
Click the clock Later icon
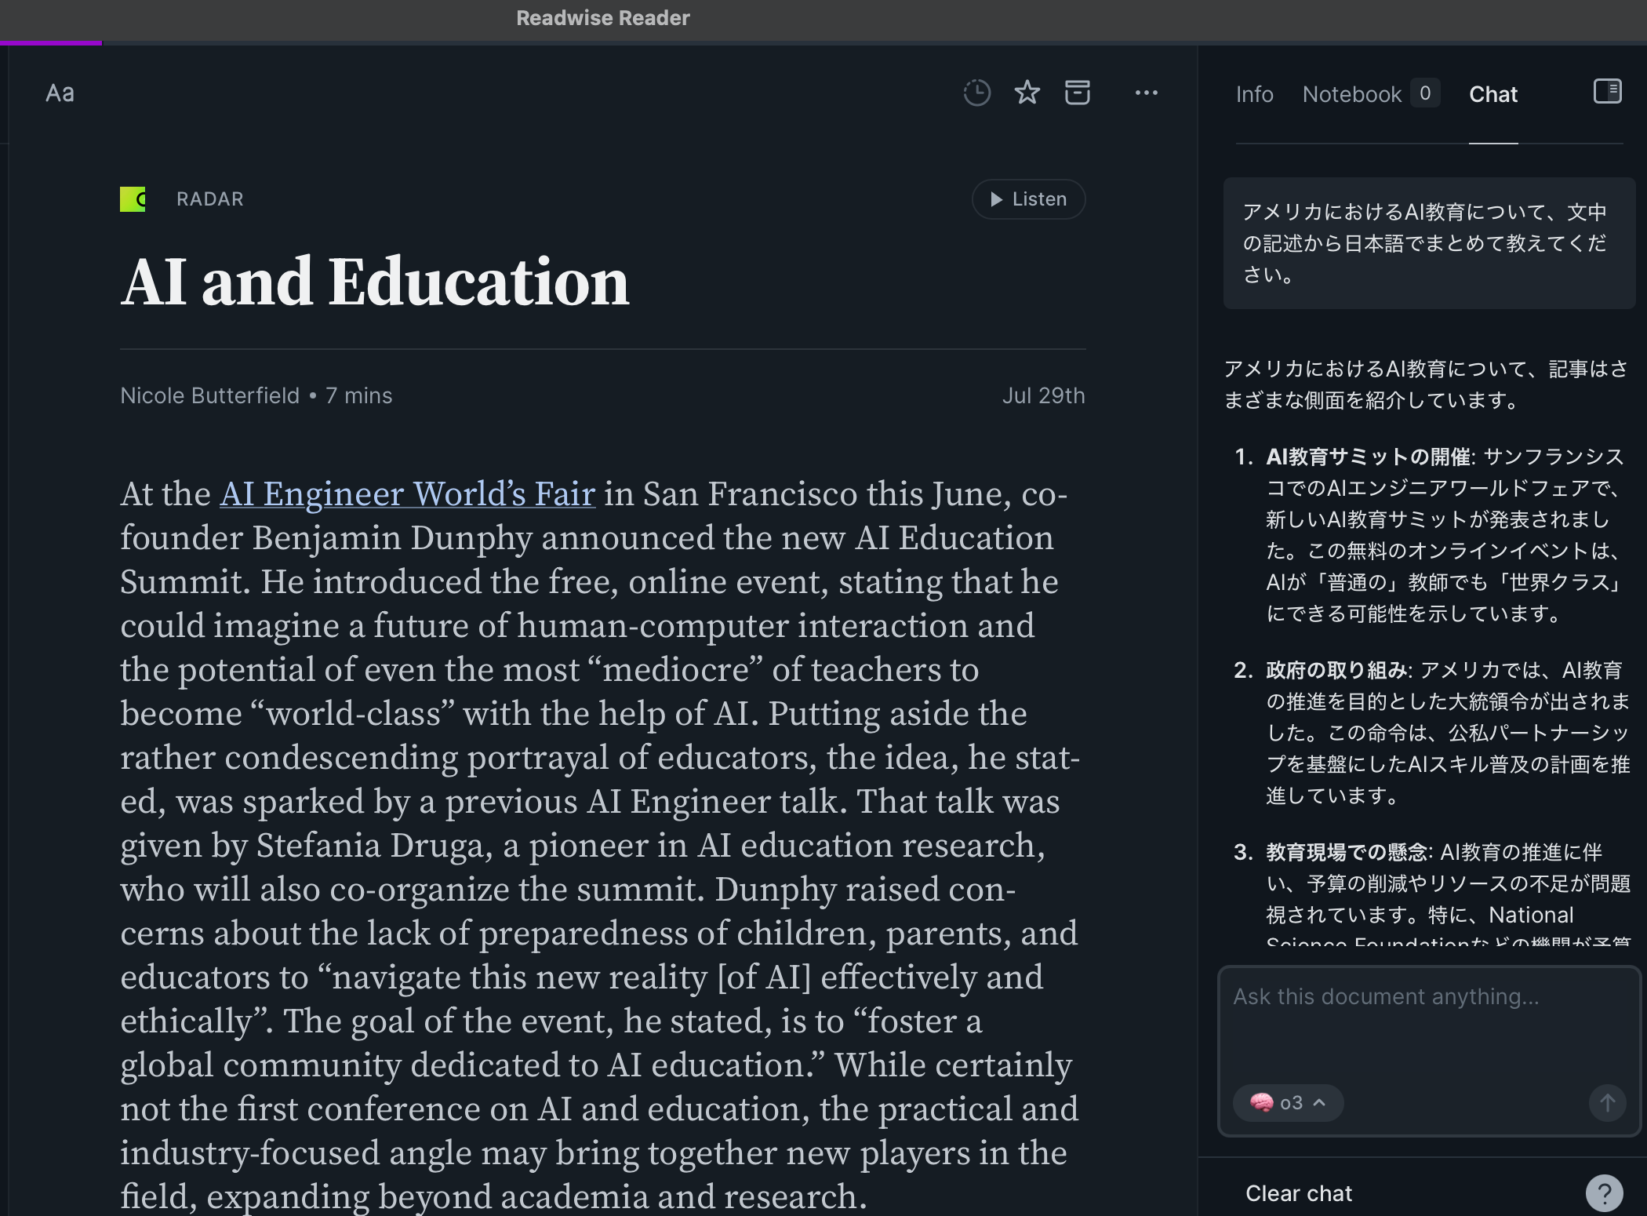pyautogui.click(x=976, y=93)
